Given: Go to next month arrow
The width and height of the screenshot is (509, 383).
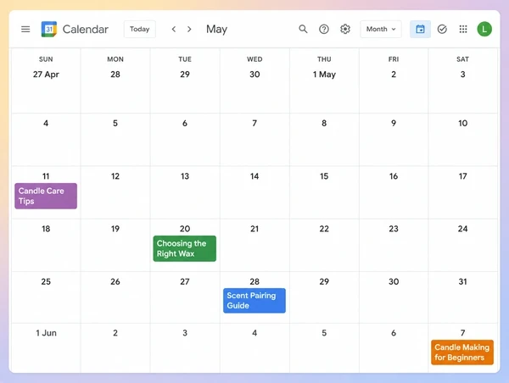Looking at the screenshot, I should [189, 29].
